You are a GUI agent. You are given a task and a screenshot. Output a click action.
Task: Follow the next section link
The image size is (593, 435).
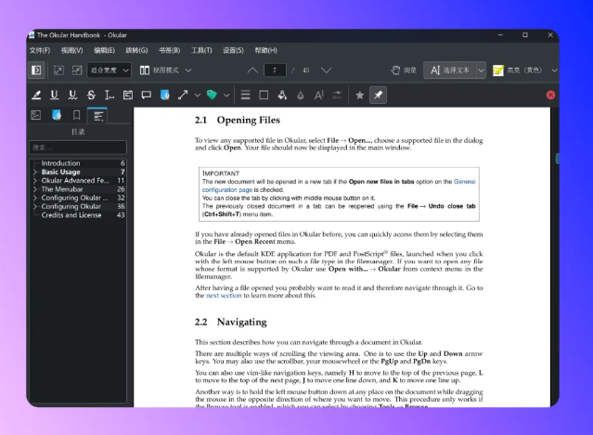(x=224, y=296)
